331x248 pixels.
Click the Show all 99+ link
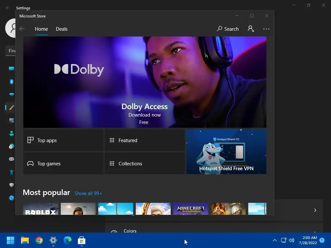[88, 193]
